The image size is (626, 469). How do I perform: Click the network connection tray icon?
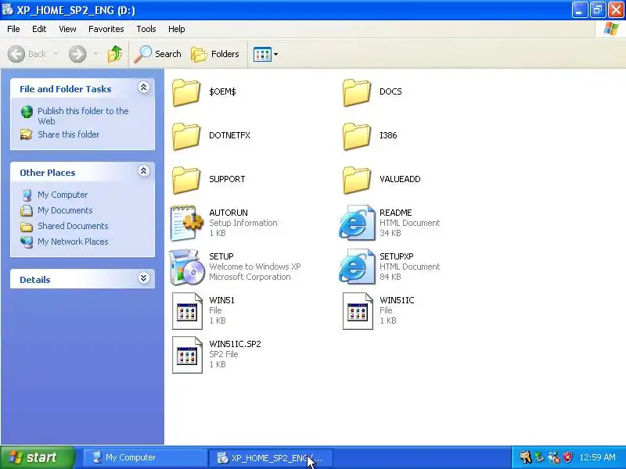554,457
